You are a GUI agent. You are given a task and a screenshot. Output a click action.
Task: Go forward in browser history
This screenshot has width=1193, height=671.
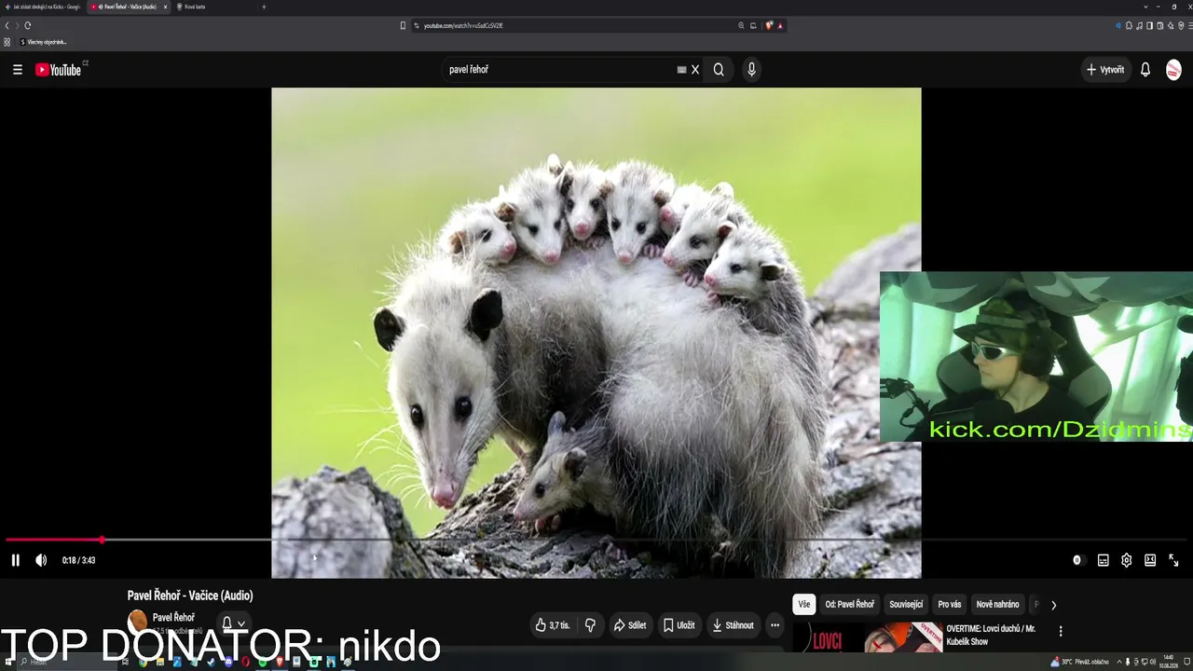tap(17, 25)
